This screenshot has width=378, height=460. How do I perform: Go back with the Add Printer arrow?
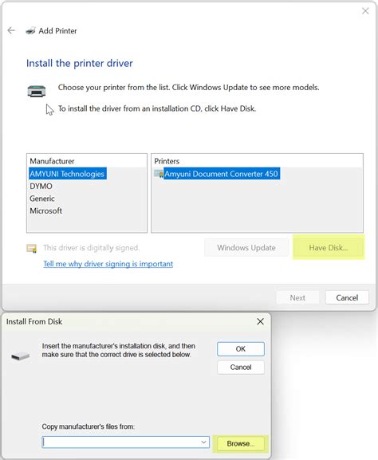tap(11, 30)
